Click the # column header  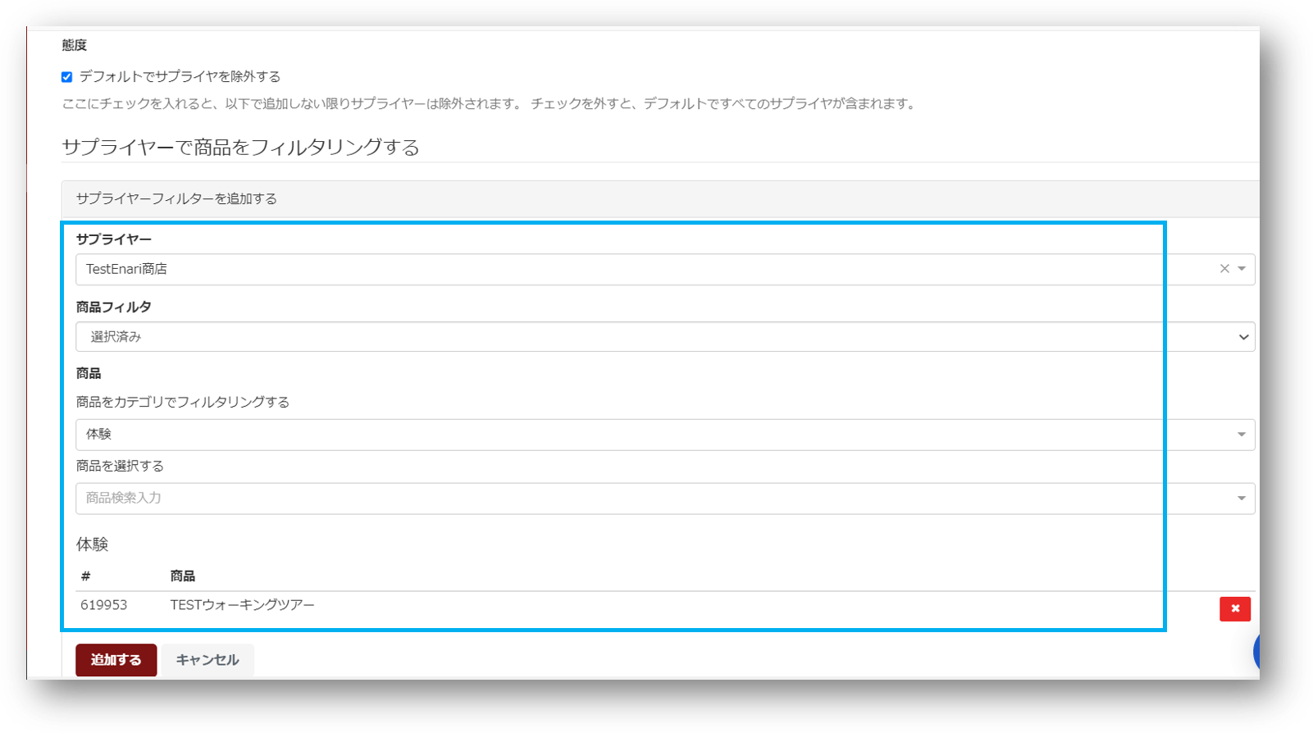[x=85, y=576]
